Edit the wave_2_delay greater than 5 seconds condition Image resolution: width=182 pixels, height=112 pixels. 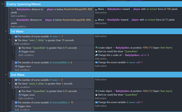tap(44, 84)
